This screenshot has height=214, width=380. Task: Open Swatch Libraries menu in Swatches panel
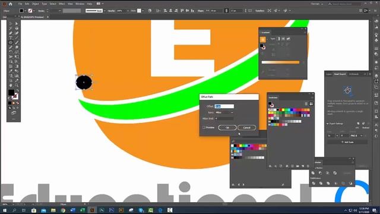pos(270,166)
